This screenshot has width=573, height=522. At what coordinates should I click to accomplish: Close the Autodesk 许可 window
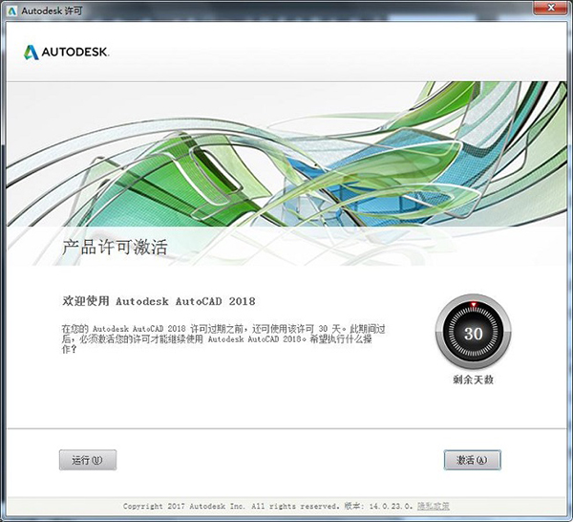(x=552, y=8)
